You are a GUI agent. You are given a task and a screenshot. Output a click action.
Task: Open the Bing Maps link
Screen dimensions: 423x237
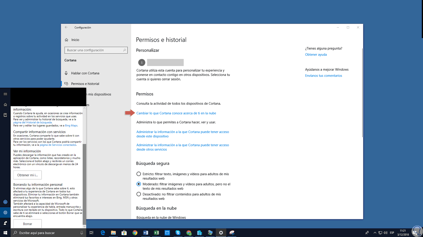click(71, 126)
